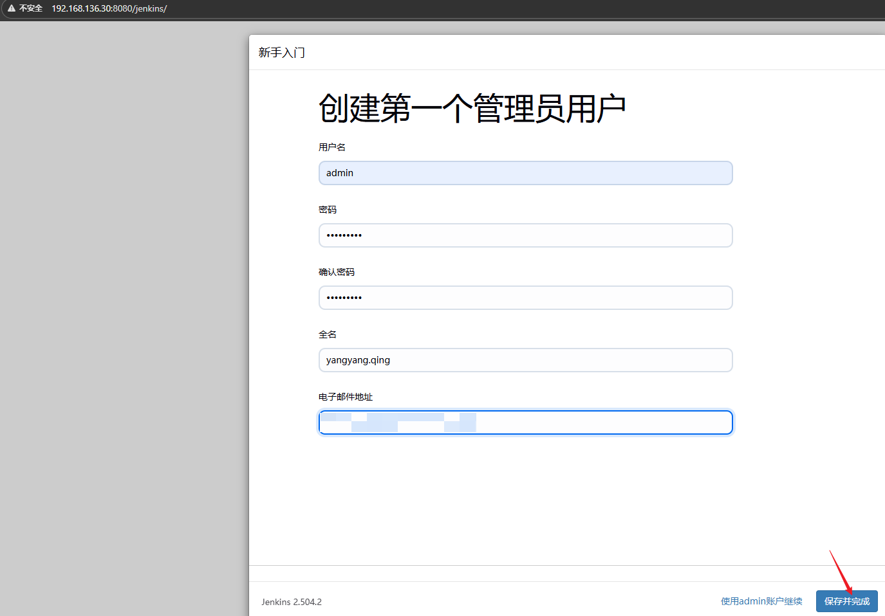Image resolution: width=885 pixels, height=616 pixels.
Task: Click the 保存并完成 button
Action: (x=846, y=601)
